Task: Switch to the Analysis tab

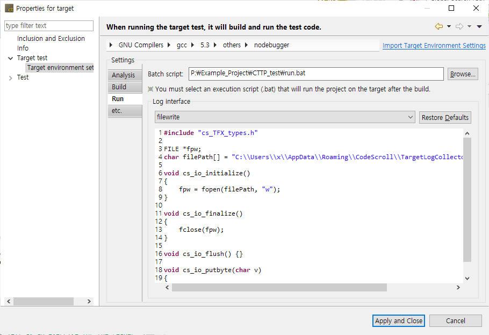Action: click(123, 75)
